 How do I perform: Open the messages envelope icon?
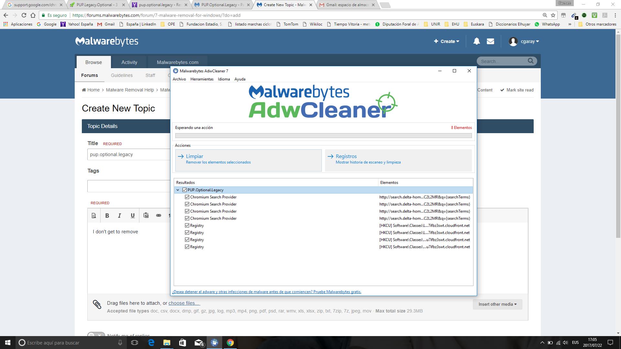pos(490,41)
